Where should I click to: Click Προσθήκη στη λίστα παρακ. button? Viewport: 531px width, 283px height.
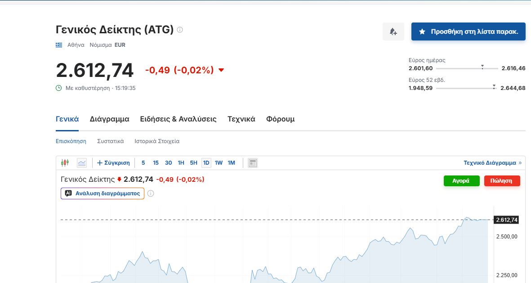pos(469,31)
